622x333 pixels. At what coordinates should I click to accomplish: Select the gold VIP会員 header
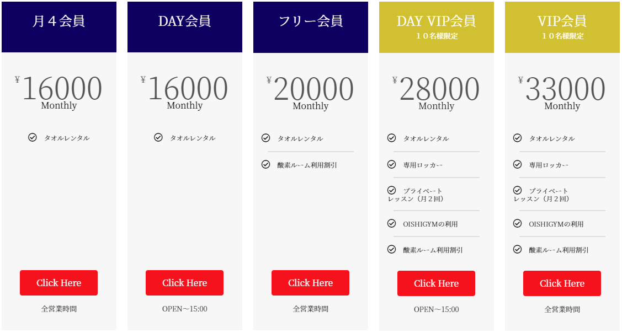[x=562, y=27]
